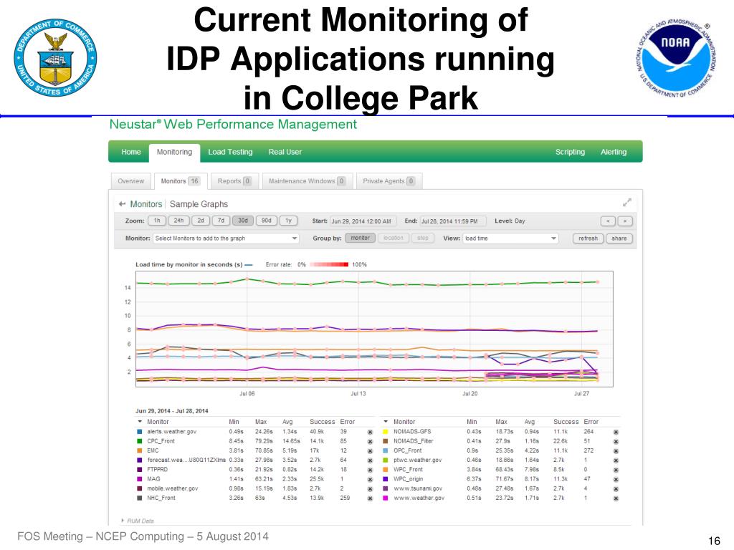The height and width of the screenshot is (550, 734).
Task: Remove FTPPRD monitor from graph
Action: tap(370, 470)
